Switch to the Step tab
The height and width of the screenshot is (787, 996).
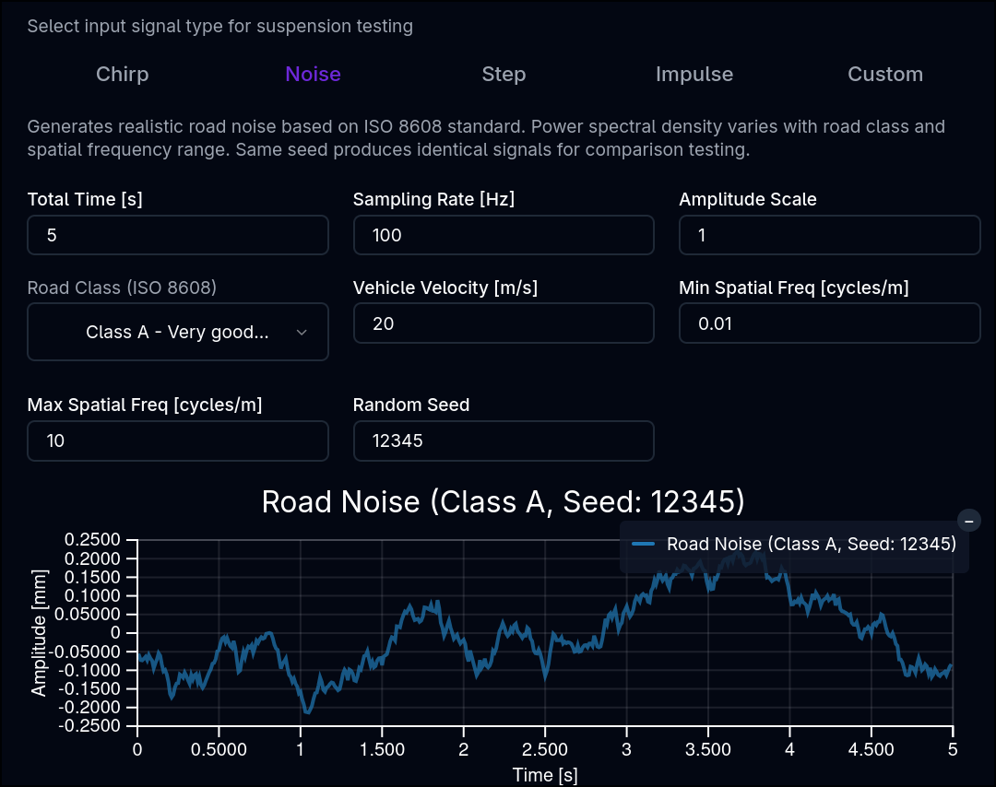504,75
